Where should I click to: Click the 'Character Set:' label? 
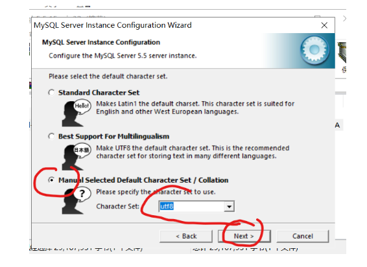point(117,206)
